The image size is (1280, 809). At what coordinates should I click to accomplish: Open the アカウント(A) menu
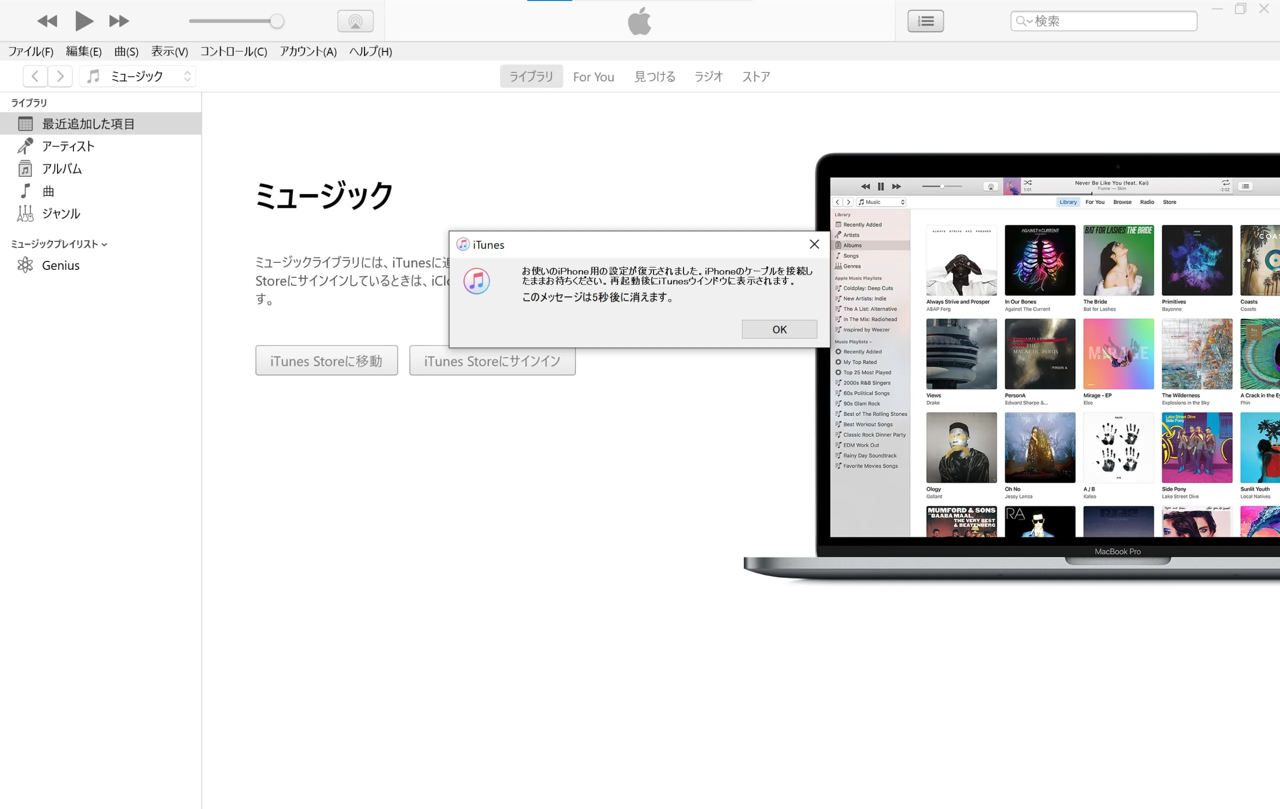(308, 51)
